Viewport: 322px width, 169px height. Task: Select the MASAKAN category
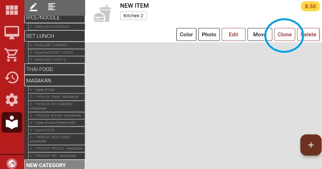pos(55,80)
